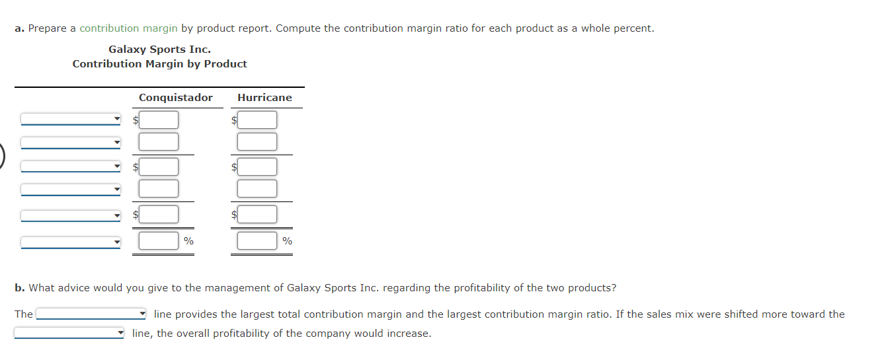Open the contribution margin glossary link
The image size is (884, 358).
[x=128, y=28]
